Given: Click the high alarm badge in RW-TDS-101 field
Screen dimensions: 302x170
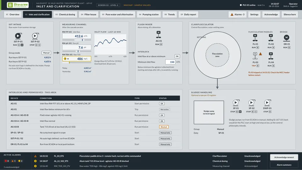Looking at the screenshot, I should 65,59.
